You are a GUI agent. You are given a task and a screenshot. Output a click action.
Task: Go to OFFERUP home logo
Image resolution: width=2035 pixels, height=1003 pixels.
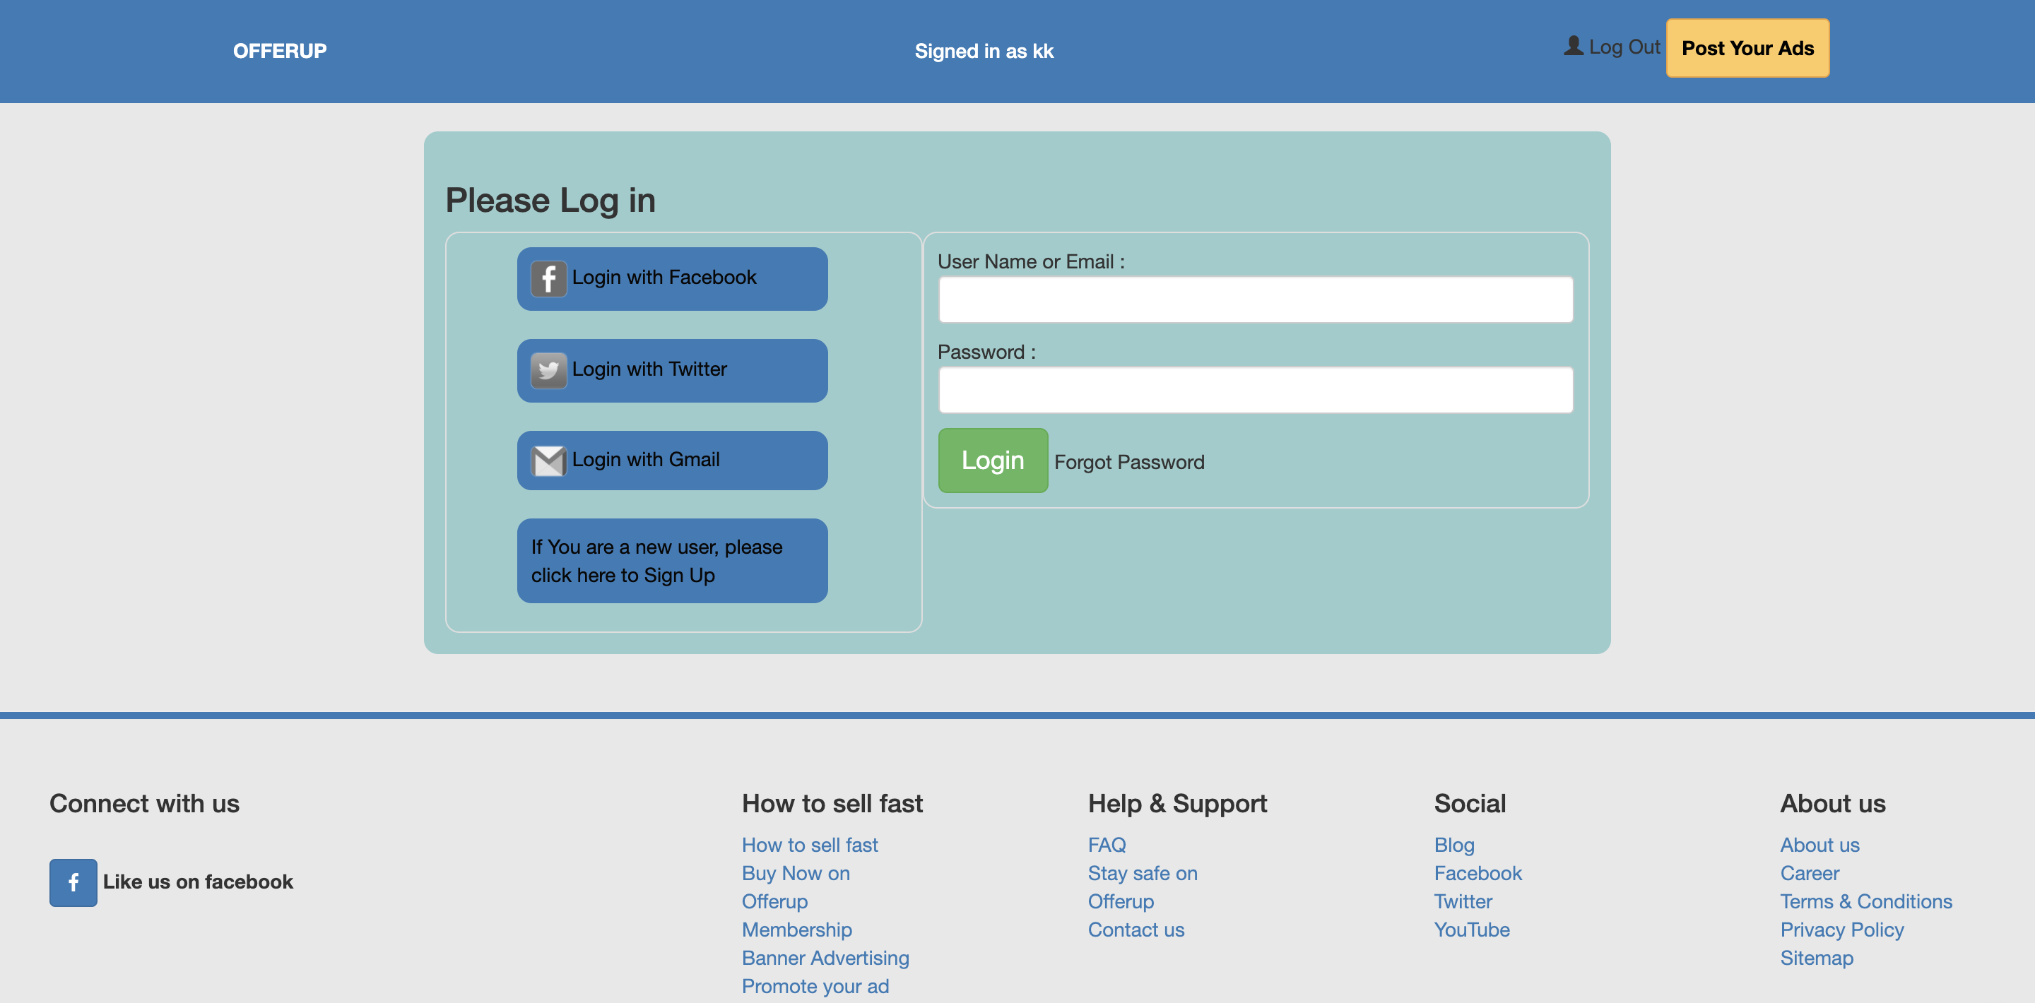[x=280, y=52]
